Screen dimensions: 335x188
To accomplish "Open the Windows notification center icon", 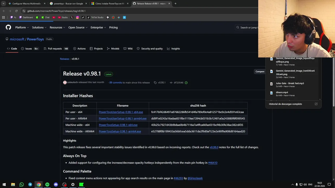I will tap(329, 185).
